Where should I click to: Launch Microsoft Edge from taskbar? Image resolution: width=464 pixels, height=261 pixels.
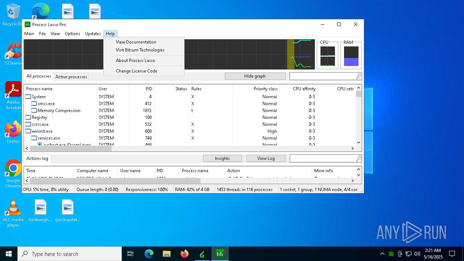click(149, 254)
